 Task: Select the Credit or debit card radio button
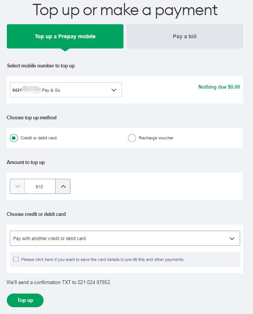point(14,138)
